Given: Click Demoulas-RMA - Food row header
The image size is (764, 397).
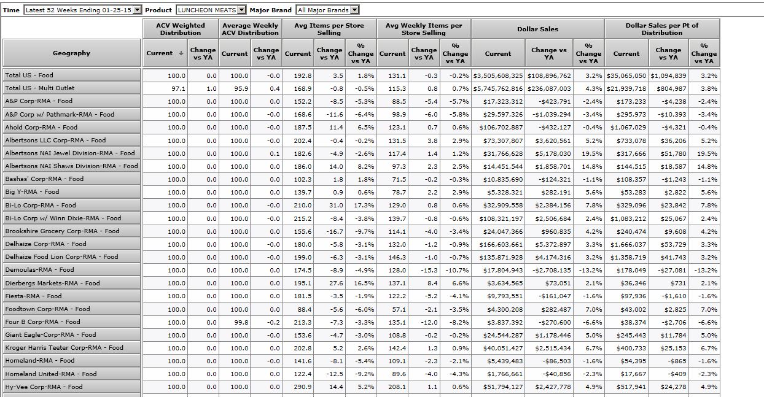Looking at the screenshot, I should (71, 270).
